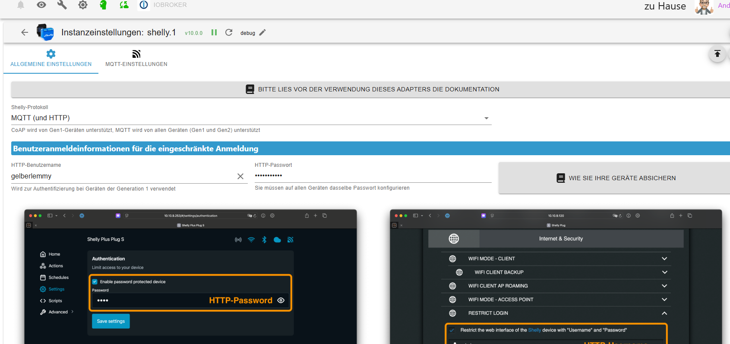The image size is (730, 344).
Task: Click the Wird zur Authentifizierung hint text
Action: (93, 189)
